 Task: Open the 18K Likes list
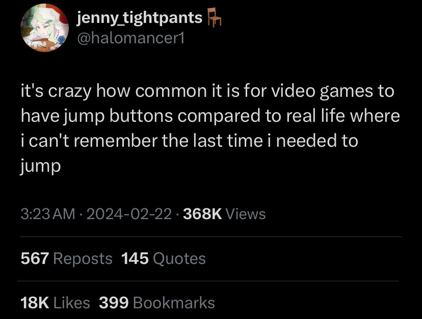[55, 303]
